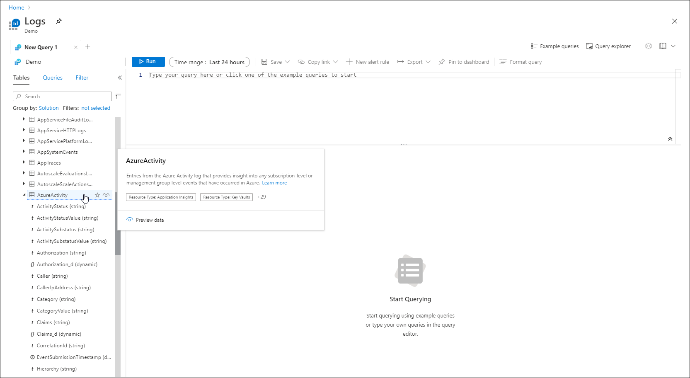Open the Learn more link
690x378 pixels.
tap(274, 183)
